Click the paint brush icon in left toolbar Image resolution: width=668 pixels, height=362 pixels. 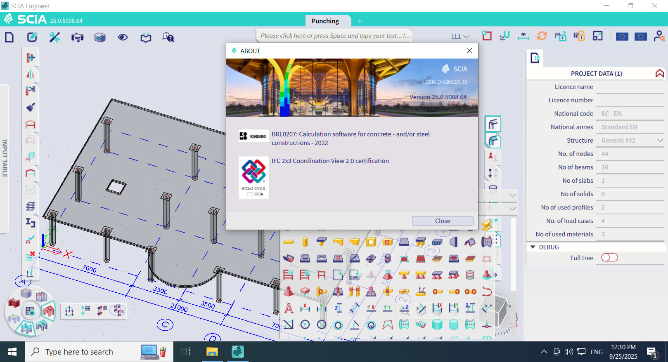coord(31,107)
